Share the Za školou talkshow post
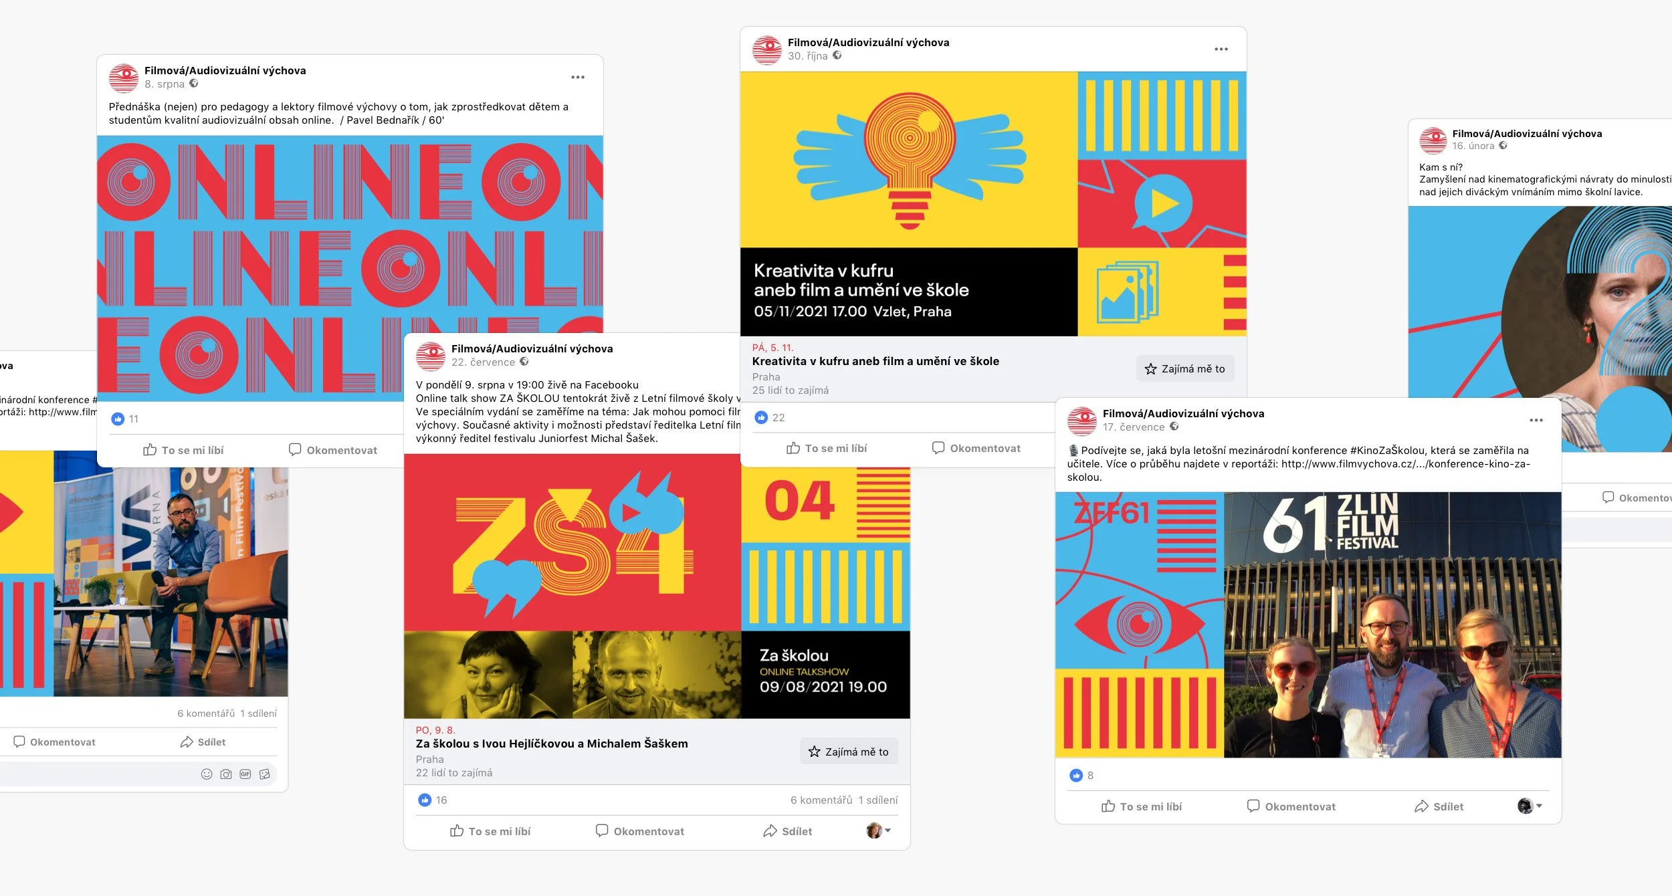This screenshot has height=896, width=1672. [x=787, y=831]
